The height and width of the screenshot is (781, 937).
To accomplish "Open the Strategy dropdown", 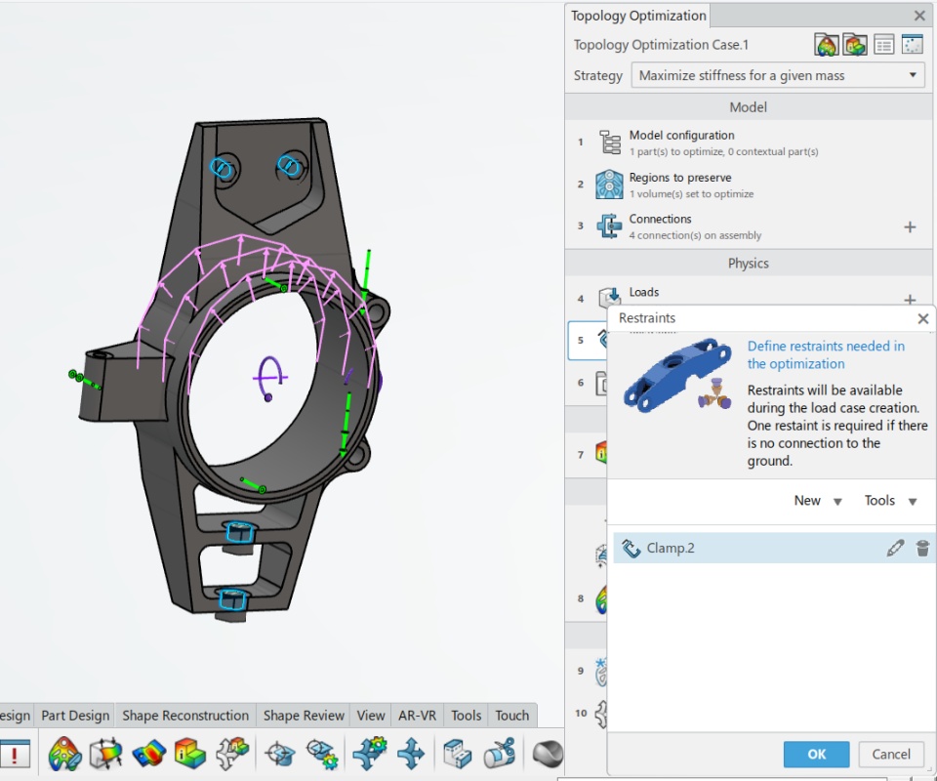I will (778, 75).
